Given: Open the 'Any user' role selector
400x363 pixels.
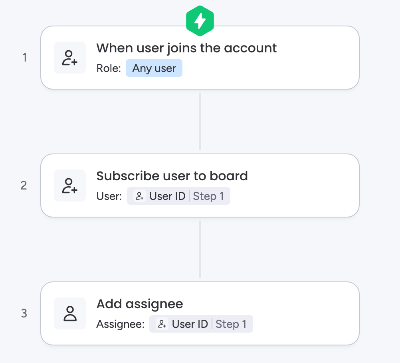Looking at the screenshot, I should point(154,68).
